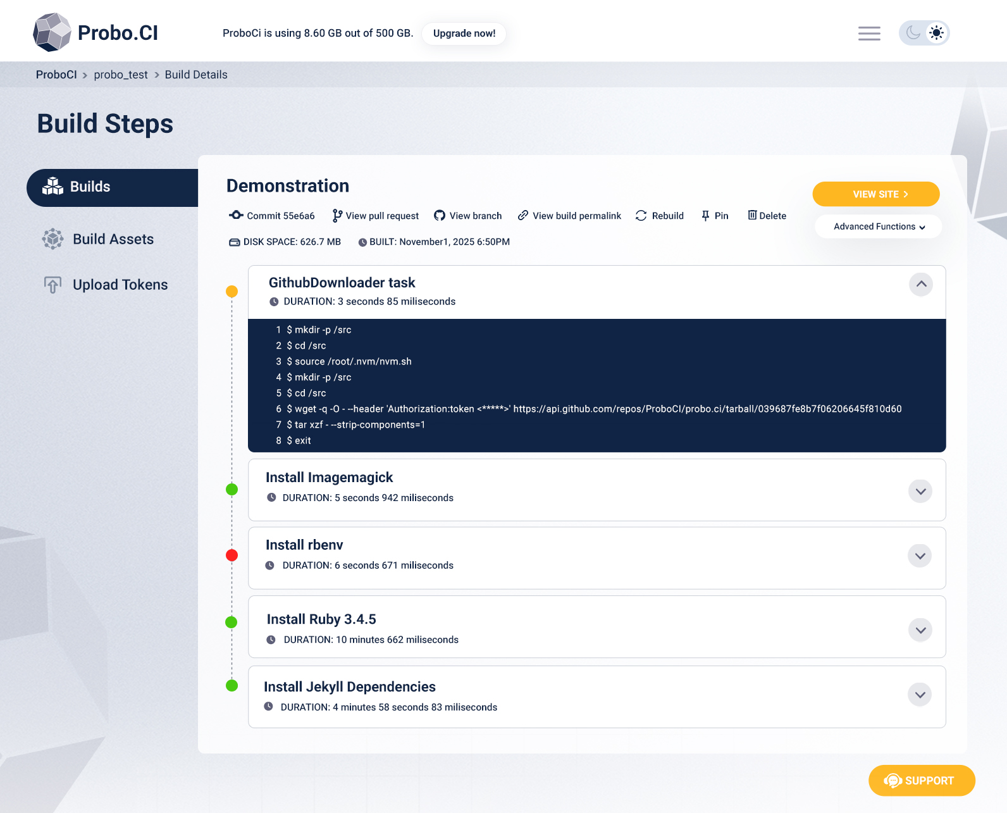Click the Rebuild refresh icon
This screenshot has height=813, width=1007.
(641, 216)
